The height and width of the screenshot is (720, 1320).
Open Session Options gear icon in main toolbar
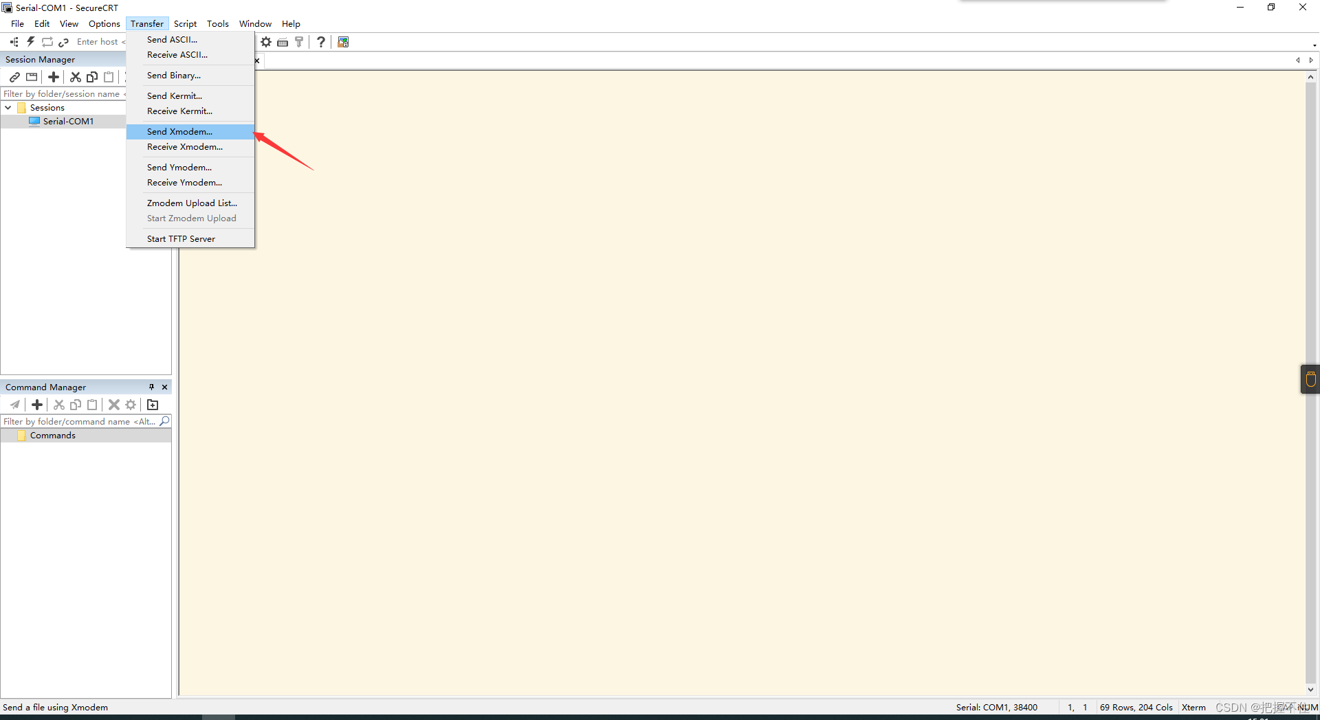[266, 42]
